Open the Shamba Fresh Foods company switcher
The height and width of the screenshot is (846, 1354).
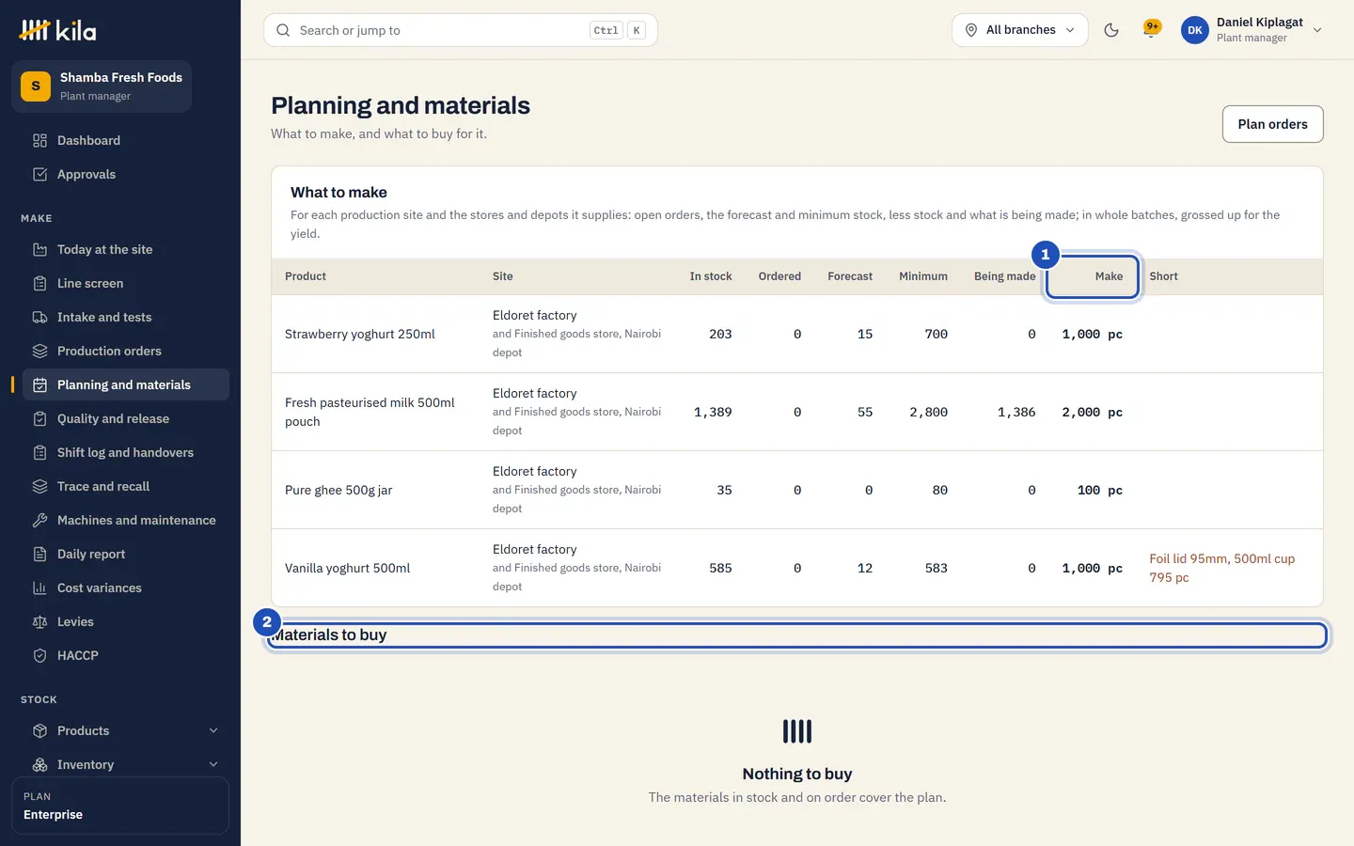click(102, 86)
